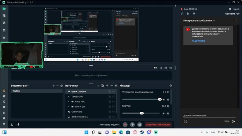Open the Analytics chart icon in the sidebar
Screen dimensions: 242x136
4,37
